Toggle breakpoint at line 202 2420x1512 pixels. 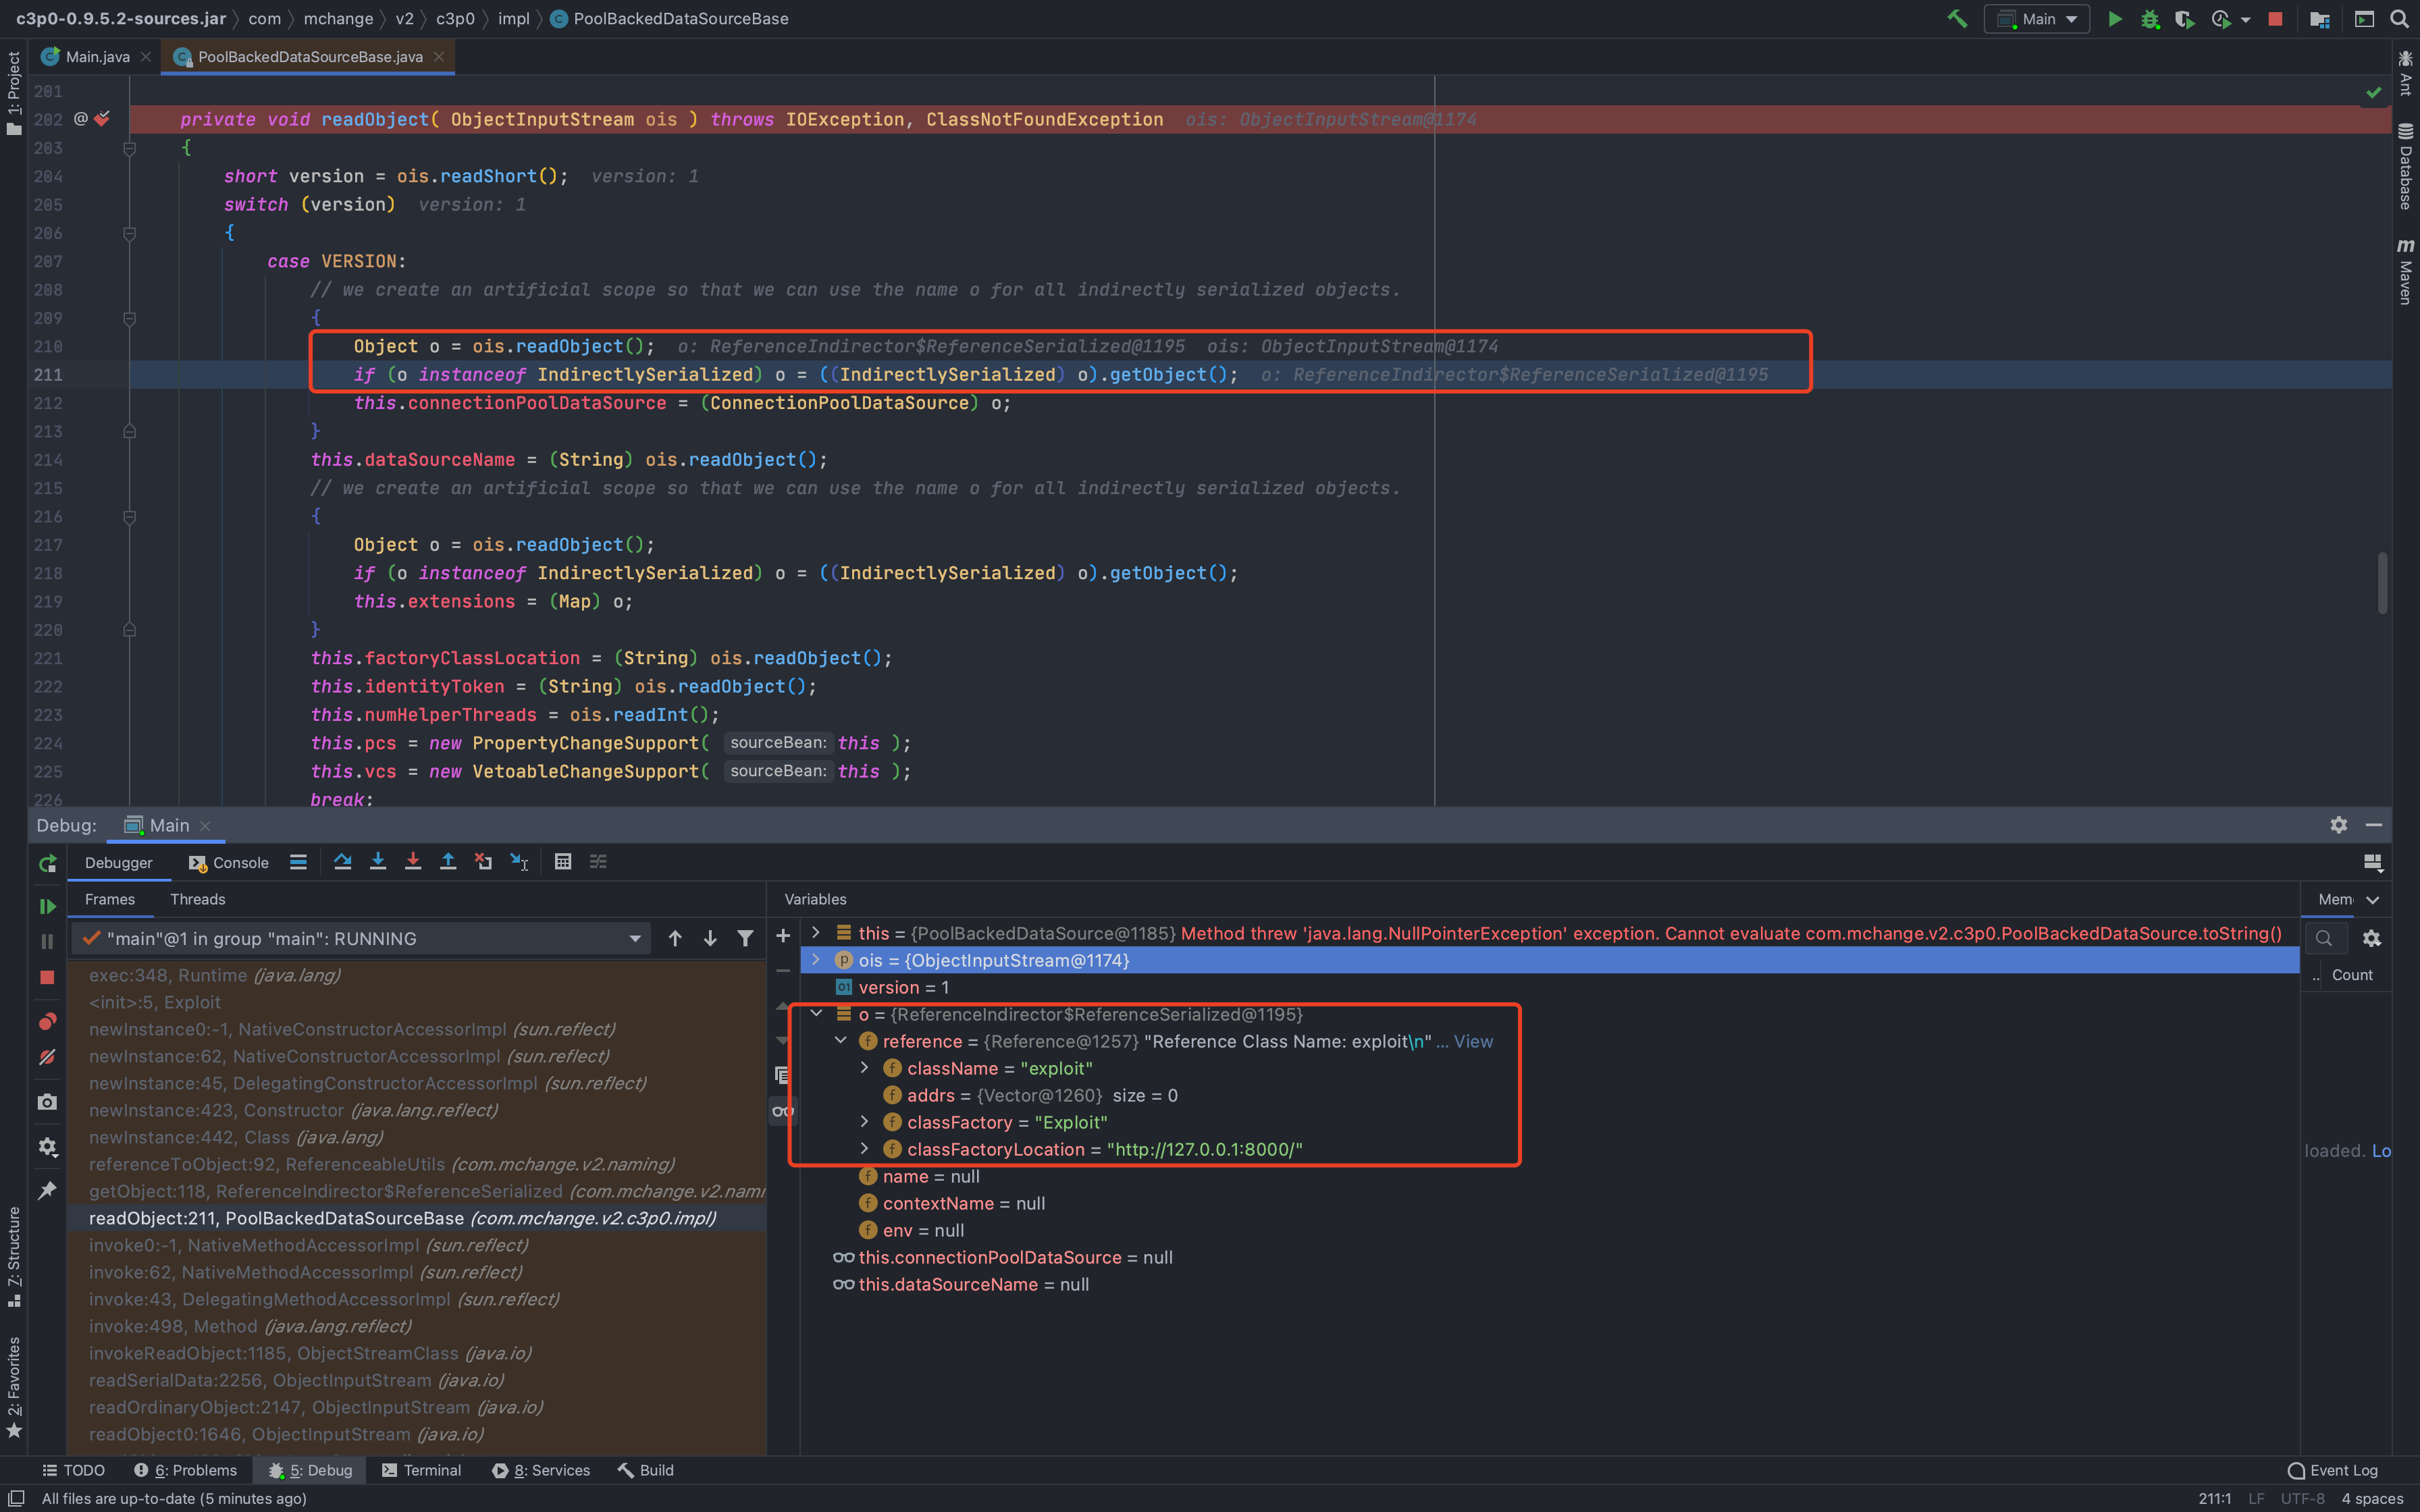coord(102,119)
